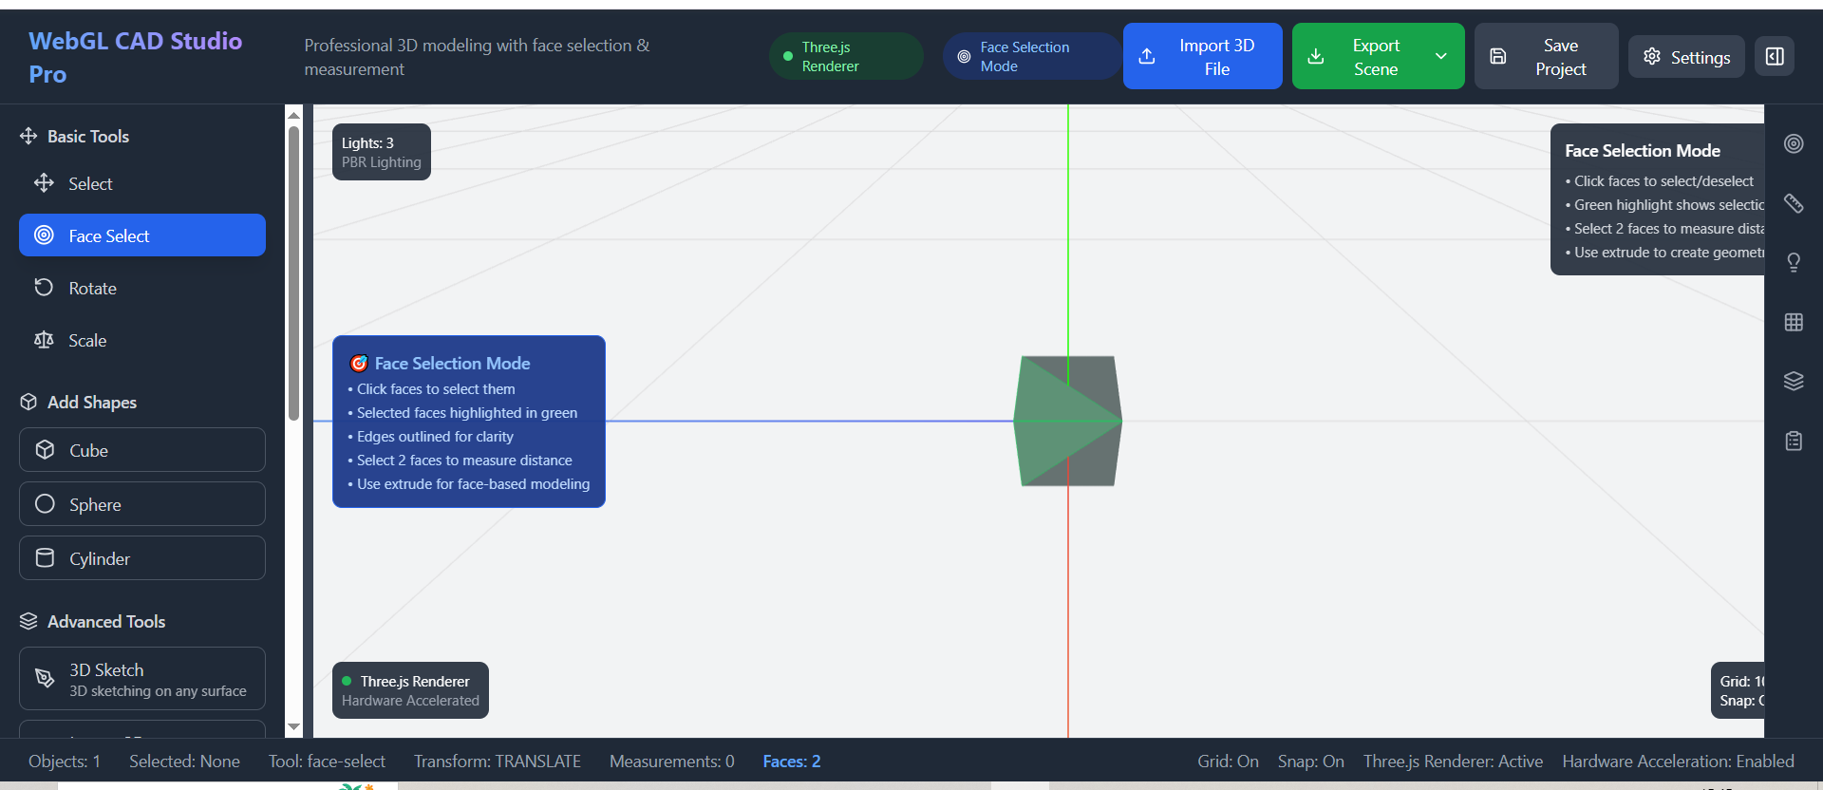
Task: Toggle the side panel layout icon
Action: [x=1775, y=56]
